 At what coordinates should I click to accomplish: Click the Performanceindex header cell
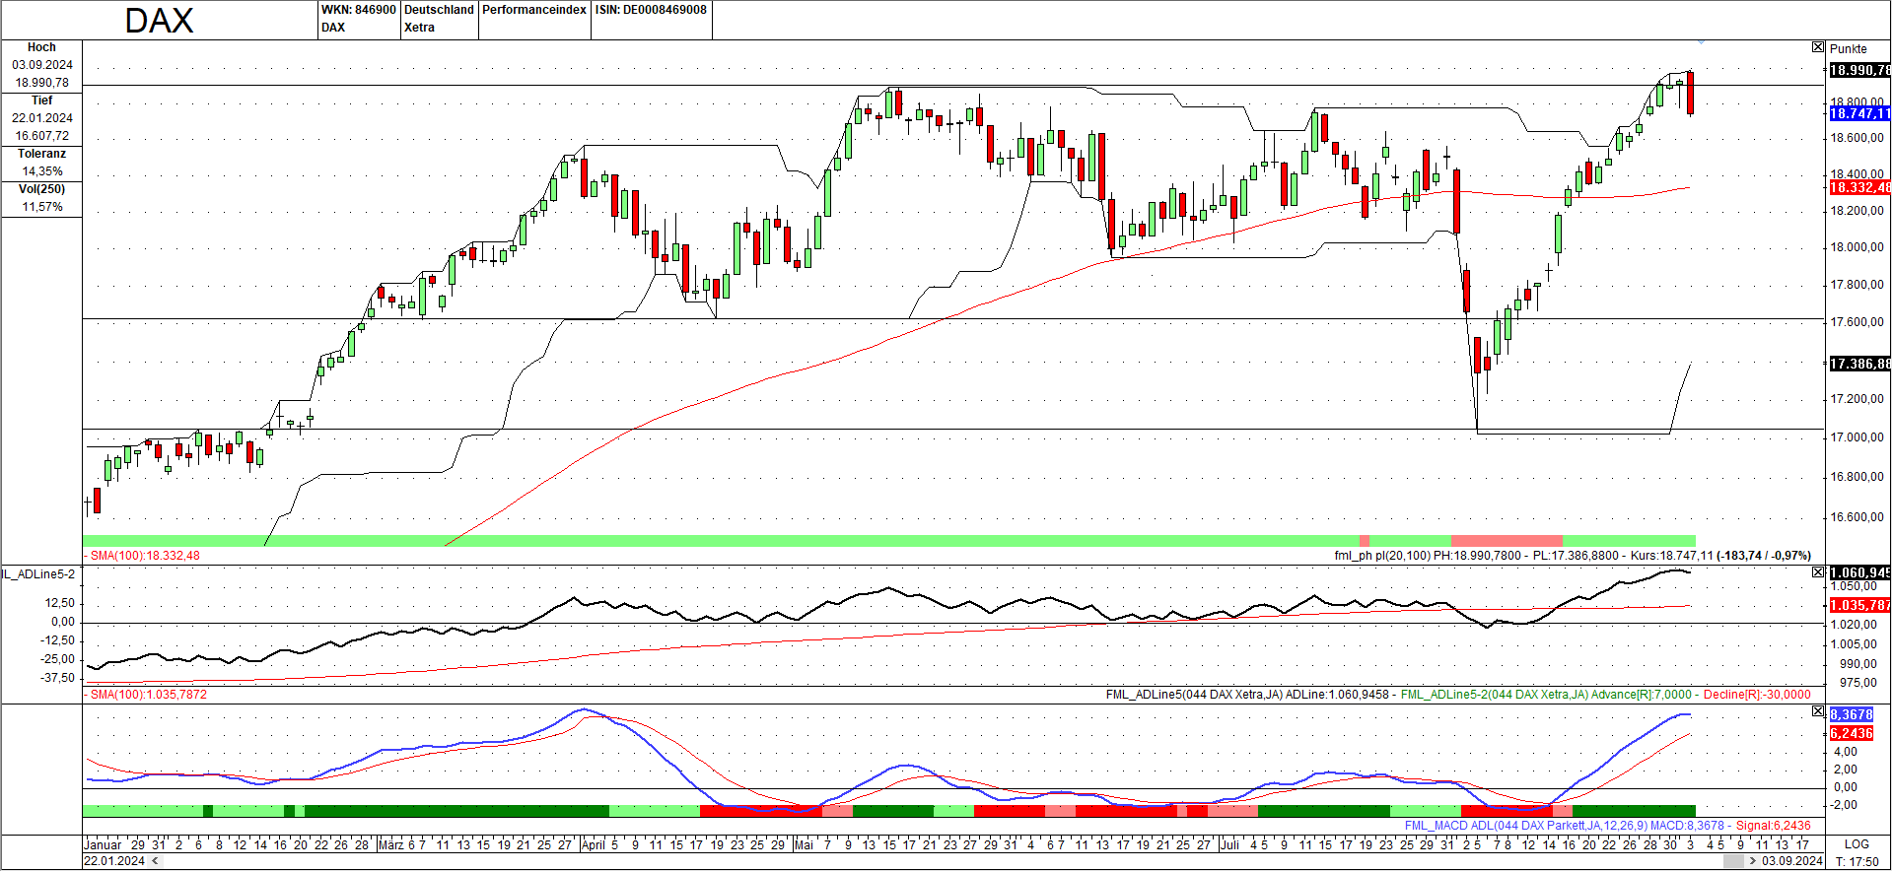pyautogui.click(x=534, y=19)
